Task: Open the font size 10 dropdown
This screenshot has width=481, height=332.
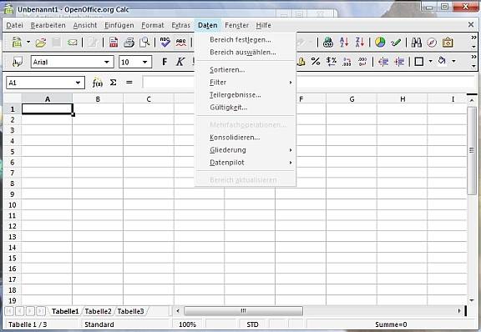Action: point(144,63)
